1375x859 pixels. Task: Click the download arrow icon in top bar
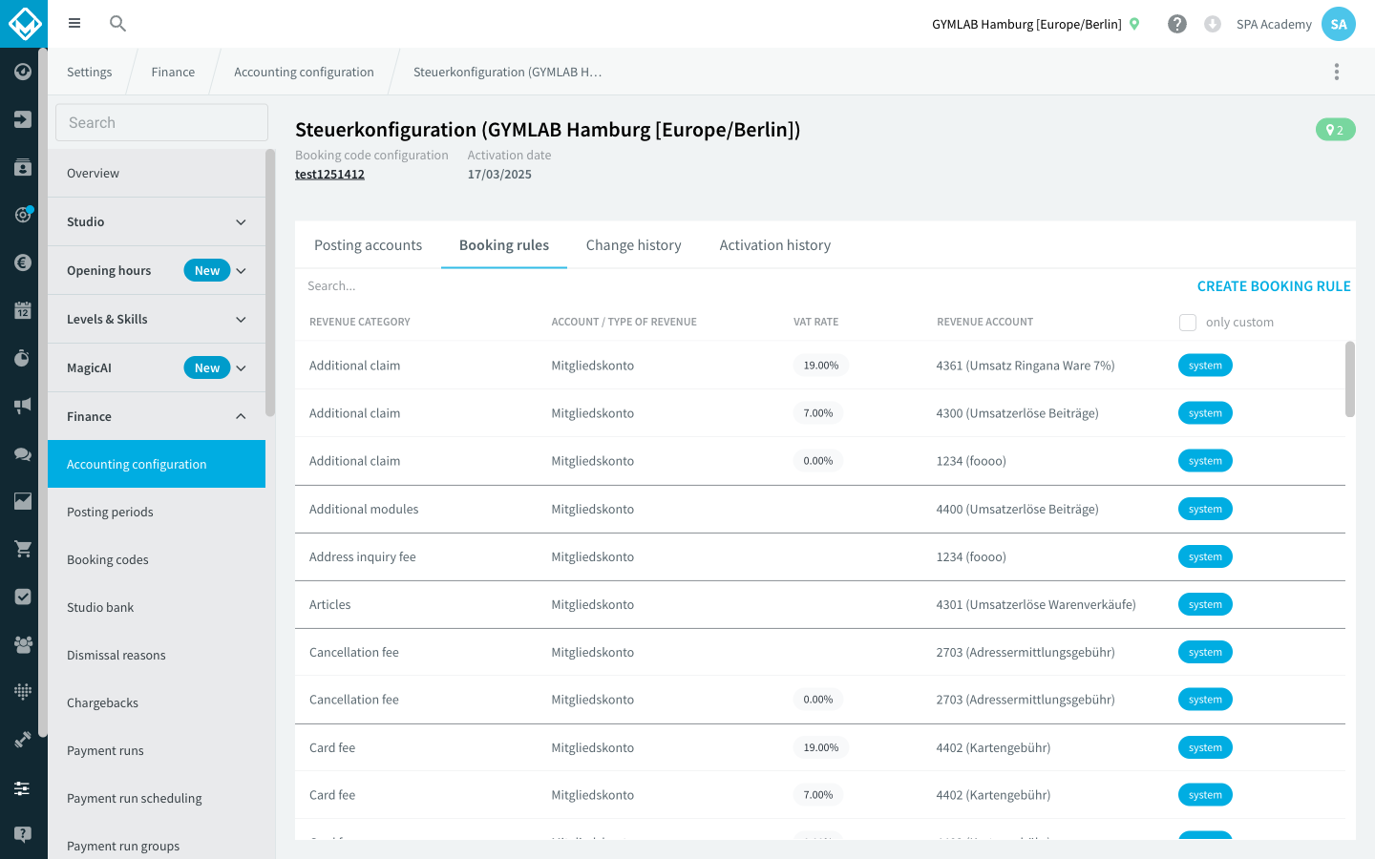click(1213, 24)
